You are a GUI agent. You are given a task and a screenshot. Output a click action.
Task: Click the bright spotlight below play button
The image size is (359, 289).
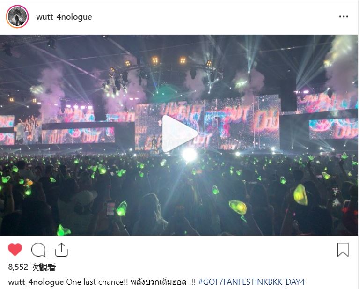(190, 155)
